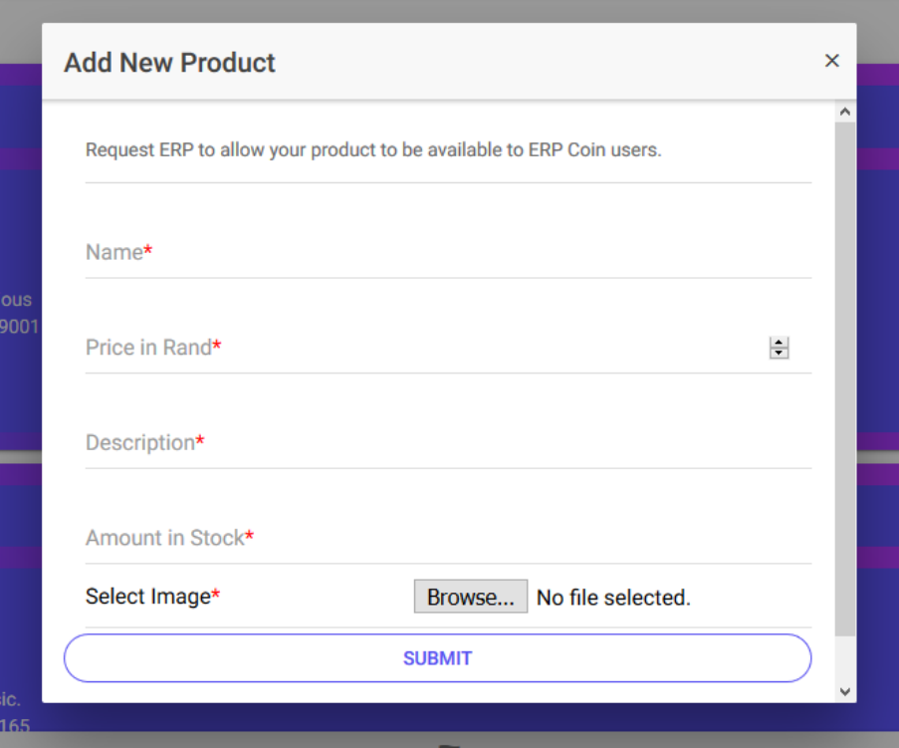Close the Add New Product dialog
Image resolution: width=899 pixels, height=748 pixels.
click(832, 61)
